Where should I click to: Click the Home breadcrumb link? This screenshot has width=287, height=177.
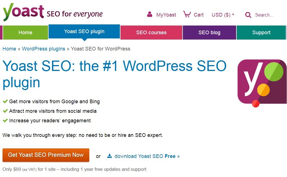9,49
